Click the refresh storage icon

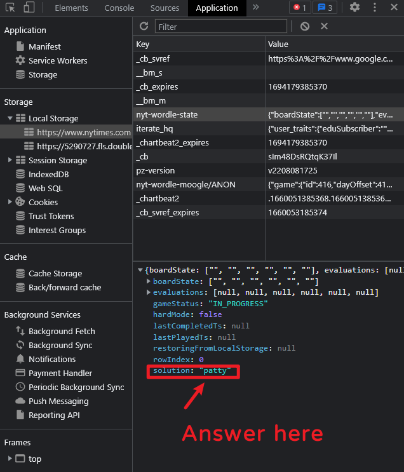click(x=144, y=26)
